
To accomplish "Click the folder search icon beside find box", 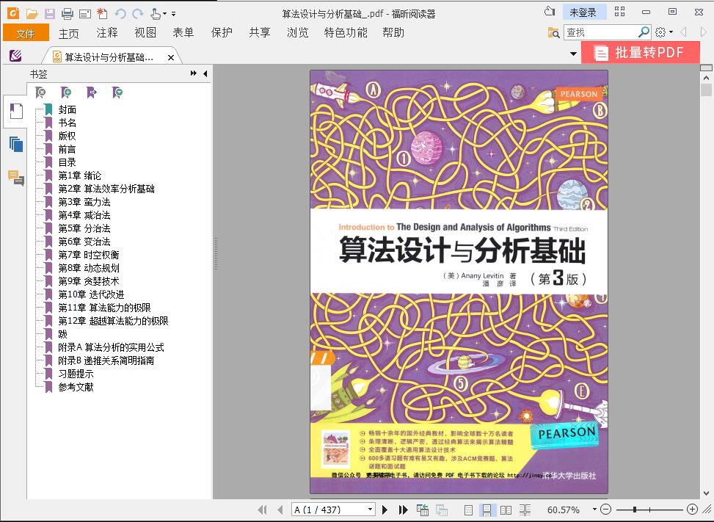I will pyautogui.click(x=554, y=32).
